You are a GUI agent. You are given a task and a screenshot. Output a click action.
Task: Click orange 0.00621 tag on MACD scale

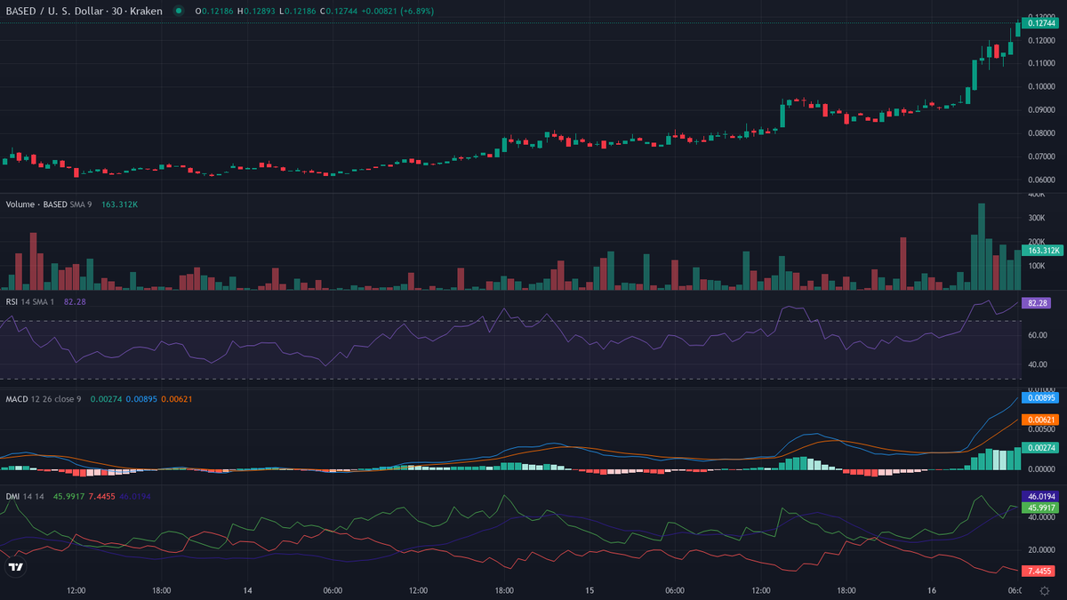click(x=1039, y=420)
